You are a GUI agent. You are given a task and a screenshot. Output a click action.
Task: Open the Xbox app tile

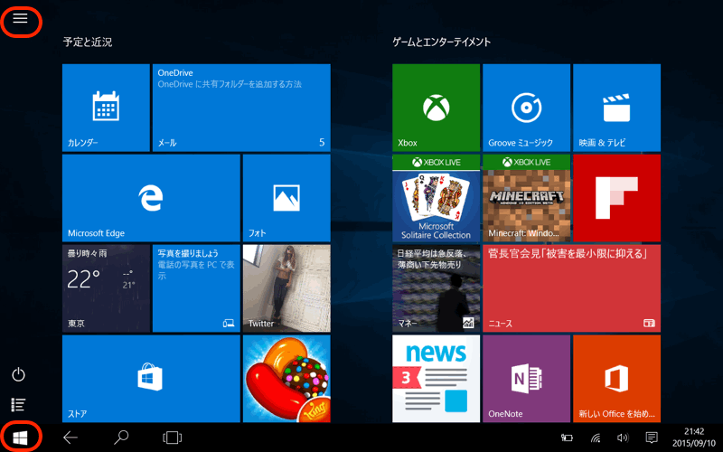coord(436,107)
